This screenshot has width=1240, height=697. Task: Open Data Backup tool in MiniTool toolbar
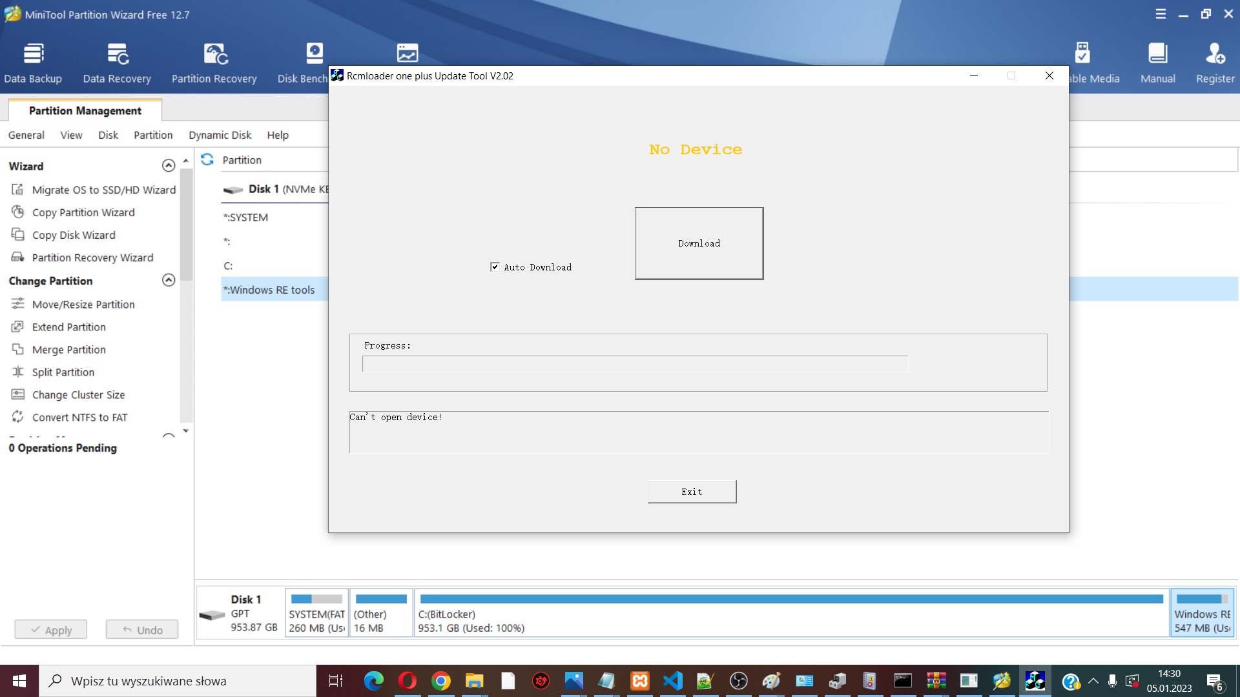coord(33,63)
